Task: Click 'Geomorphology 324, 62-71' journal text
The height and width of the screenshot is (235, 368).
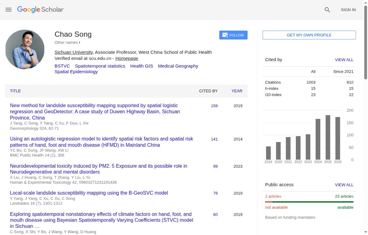Action: point(34,129)
